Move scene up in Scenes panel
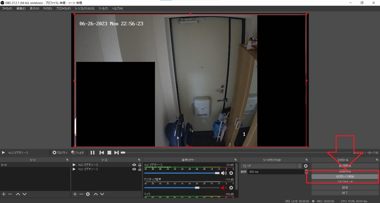The width and height of the screenshot is (380, 203). [18, 194]
